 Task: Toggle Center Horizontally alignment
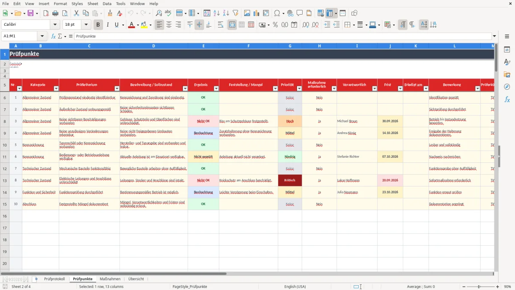pos(169,25)
